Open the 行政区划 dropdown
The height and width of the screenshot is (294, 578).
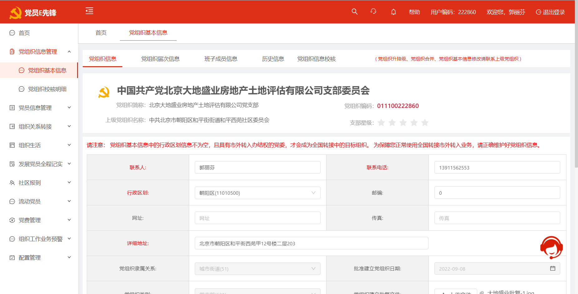pos(257,193)
